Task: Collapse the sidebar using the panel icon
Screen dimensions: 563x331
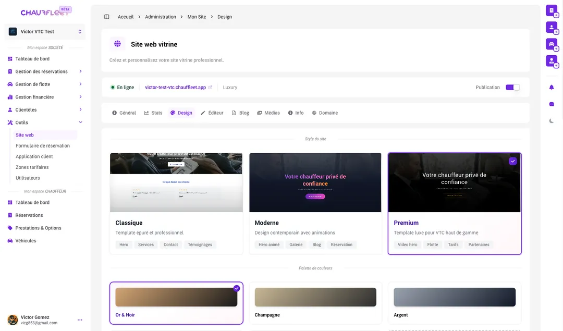Action: click(107, 17)
